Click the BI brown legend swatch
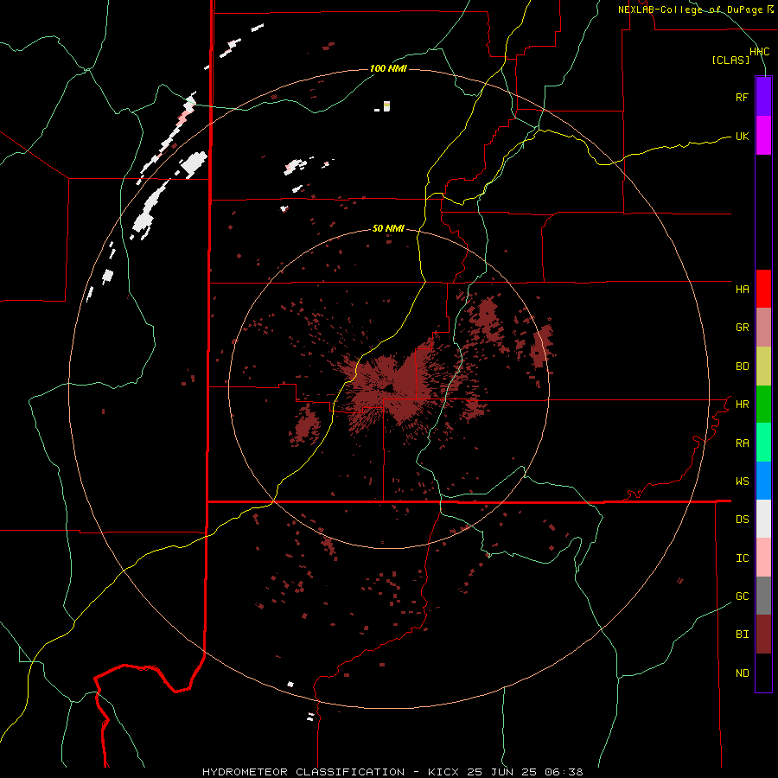The image size is (778, 778). (x=763, y=635)
